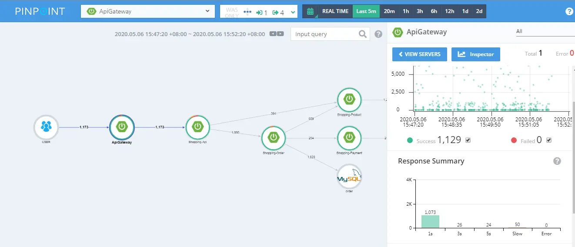
Task: Select the USER node
Action: pos(46,127)
